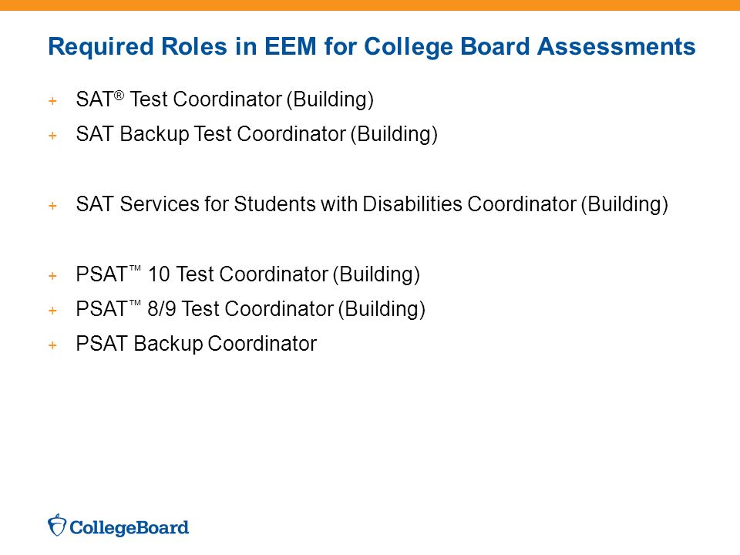Click the plus bullet beside SAT Services for Students
Image resolution: width=740 pixels, height=555 pixels.
pyautogui.click(x=52, y=206)
